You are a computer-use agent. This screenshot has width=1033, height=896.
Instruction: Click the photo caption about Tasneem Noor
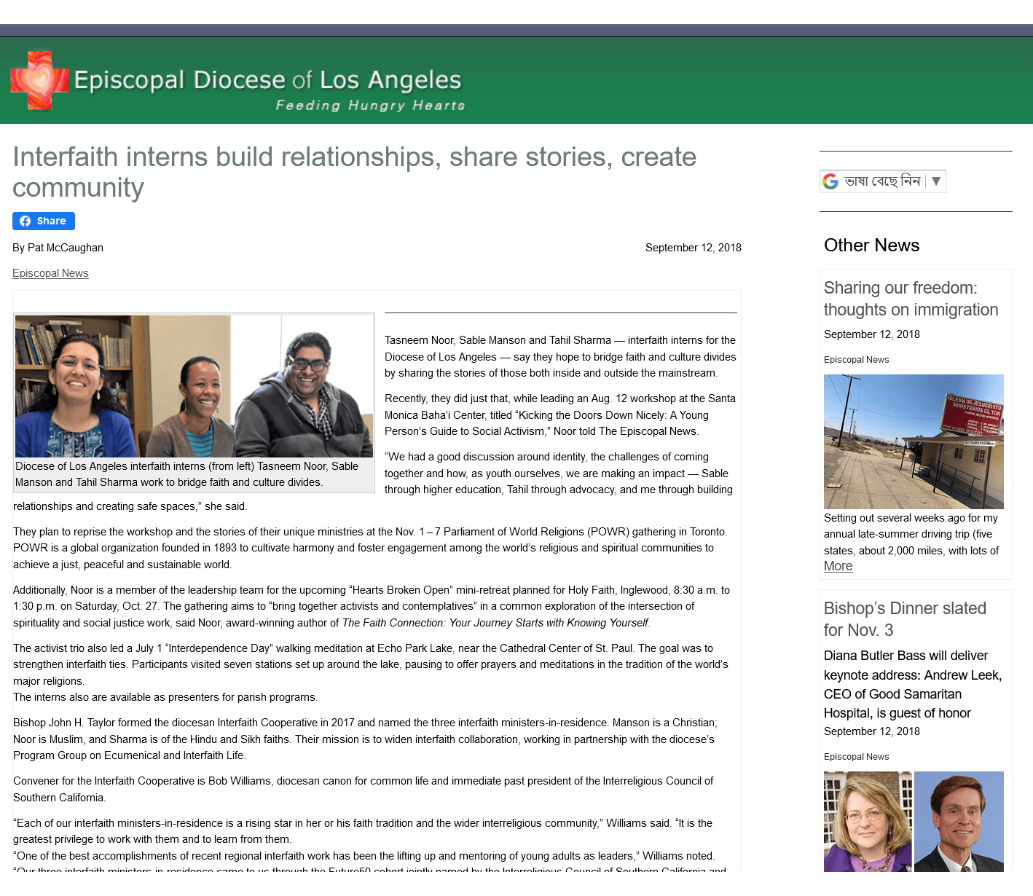point(186,474)
